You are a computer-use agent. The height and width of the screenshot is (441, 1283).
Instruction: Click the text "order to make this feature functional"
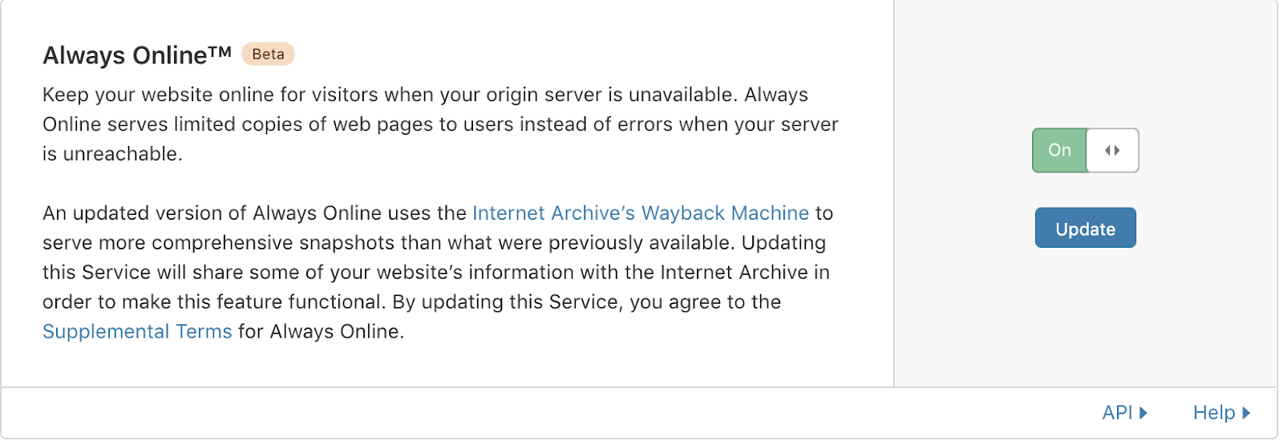212,302
